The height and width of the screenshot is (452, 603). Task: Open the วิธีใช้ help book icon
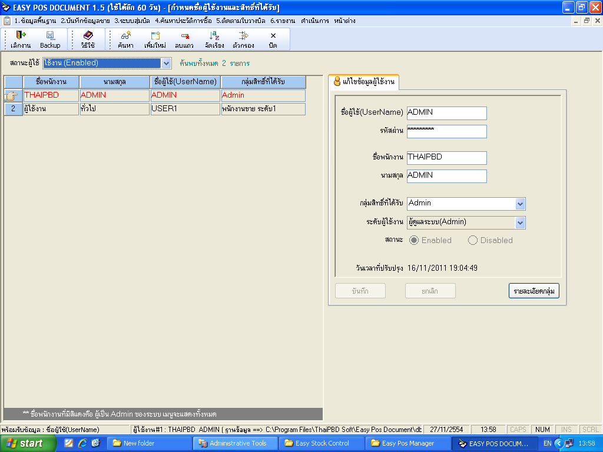point(88,39)
